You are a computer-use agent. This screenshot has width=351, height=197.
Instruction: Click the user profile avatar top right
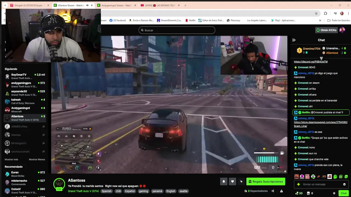342,30
